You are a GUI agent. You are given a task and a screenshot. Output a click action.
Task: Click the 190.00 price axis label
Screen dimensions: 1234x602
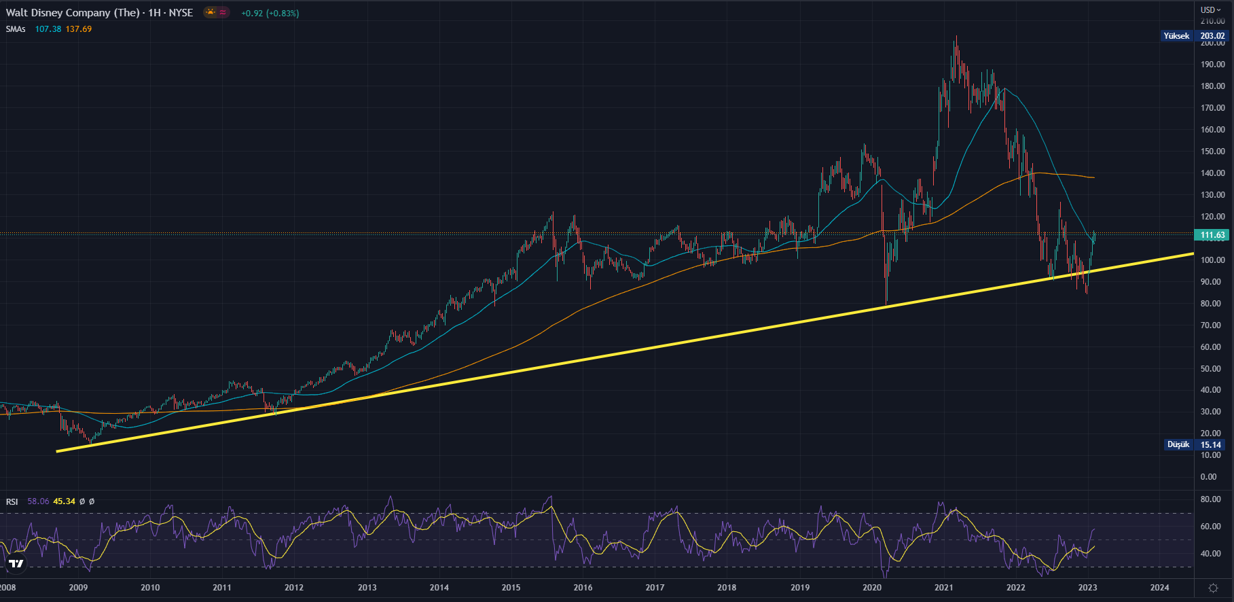tap(1212, 65)
